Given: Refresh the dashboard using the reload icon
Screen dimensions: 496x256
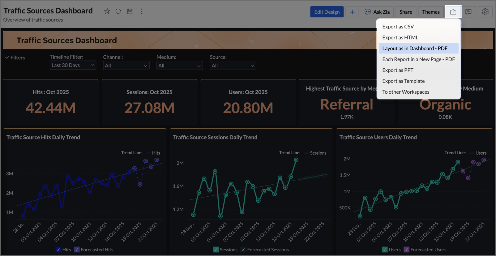Looking at the screenshot, I should click(x=118, y=11).
